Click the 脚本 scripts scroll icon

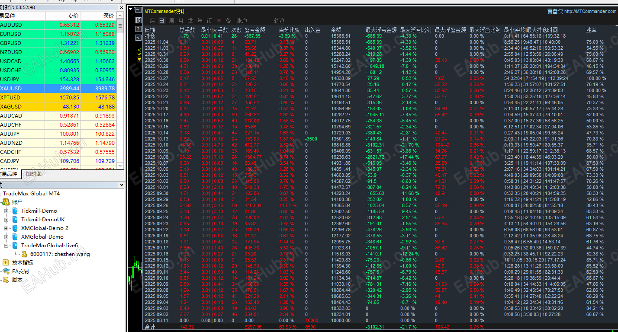point(6,280)
